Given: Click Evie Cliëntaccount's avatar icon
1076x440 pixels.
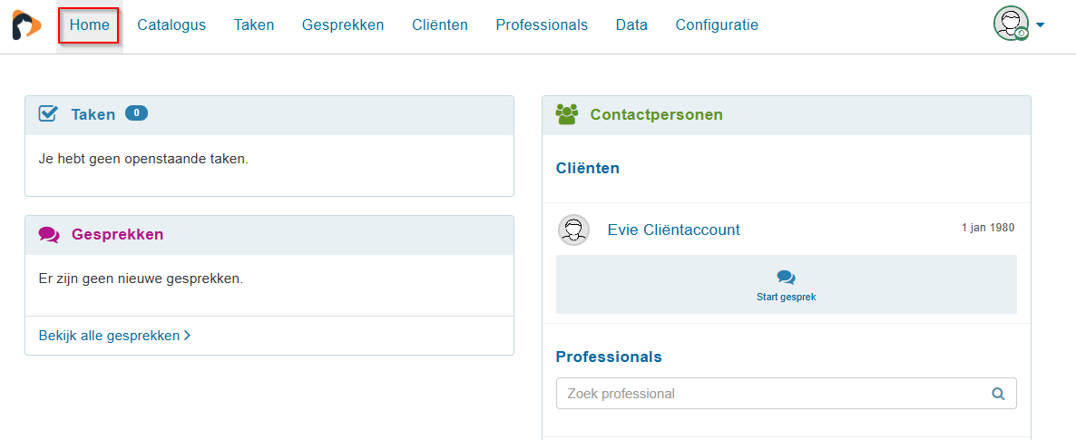Looking at the screenshot, I should point(572,230).
